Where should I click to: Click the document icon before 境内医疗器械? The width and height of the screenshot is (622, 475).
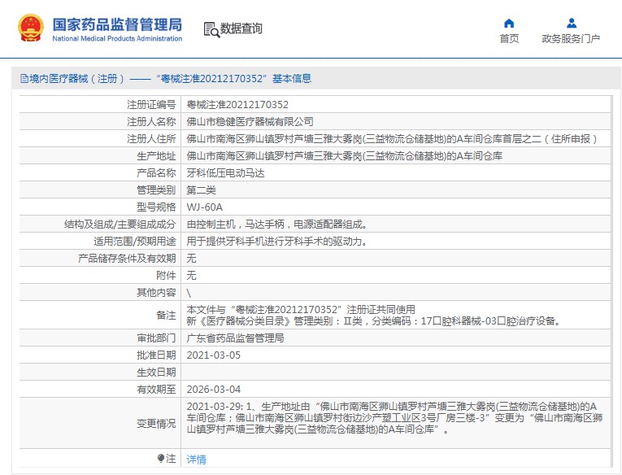tap(24, 79)
